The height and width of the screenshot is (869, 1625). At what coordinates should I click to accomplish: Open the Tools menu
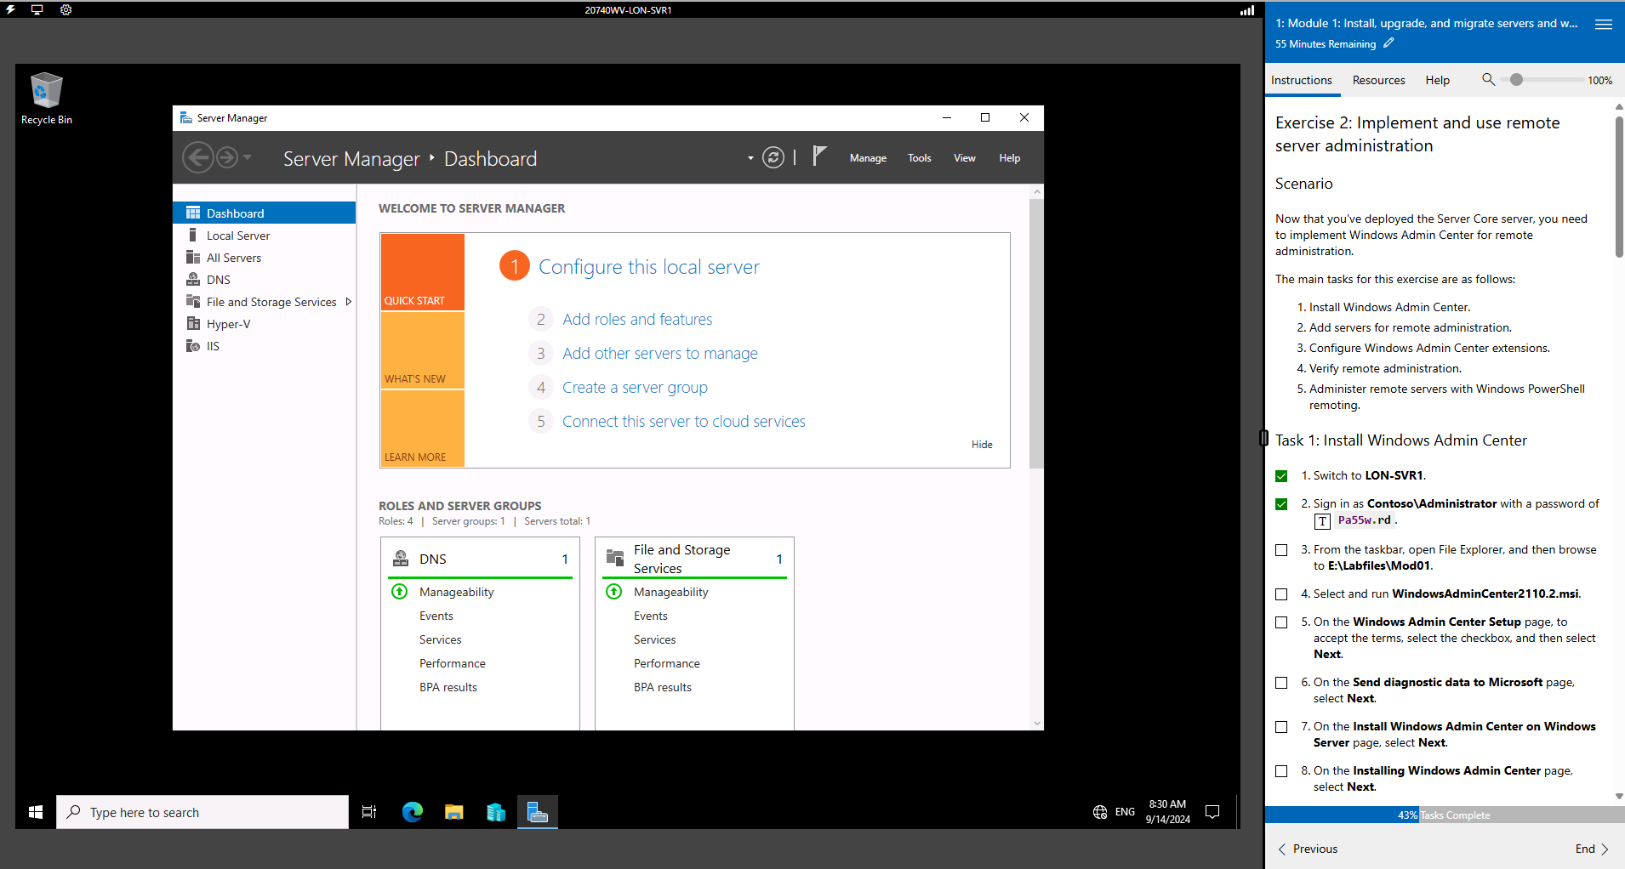coord(920,158)
